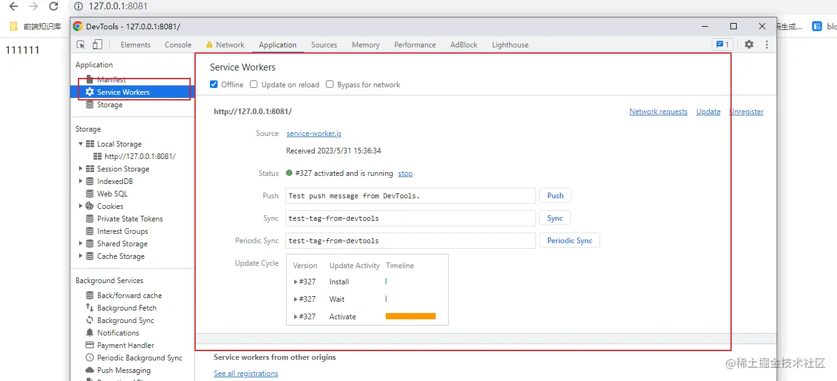Click the Shared Storage database icon
The image size is (837, 381).
click(90, 243)
